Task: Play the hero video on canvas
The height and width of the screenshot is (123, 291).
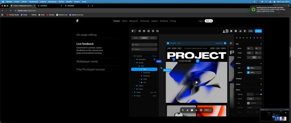Action: click(x=196, y=82)
